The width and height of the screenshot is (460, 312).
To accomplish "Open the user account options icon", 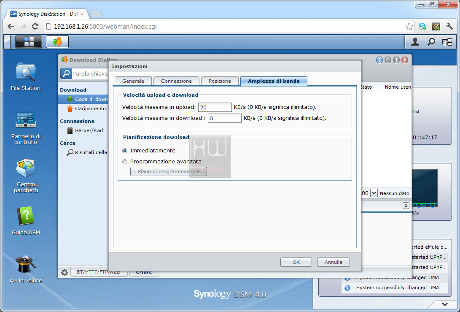I will (415, 42).
